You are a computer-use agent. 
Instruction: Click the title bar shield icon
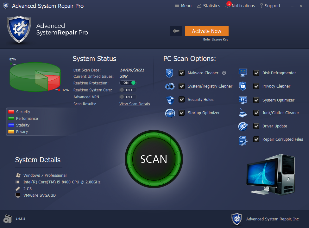[x=6, y=5]
